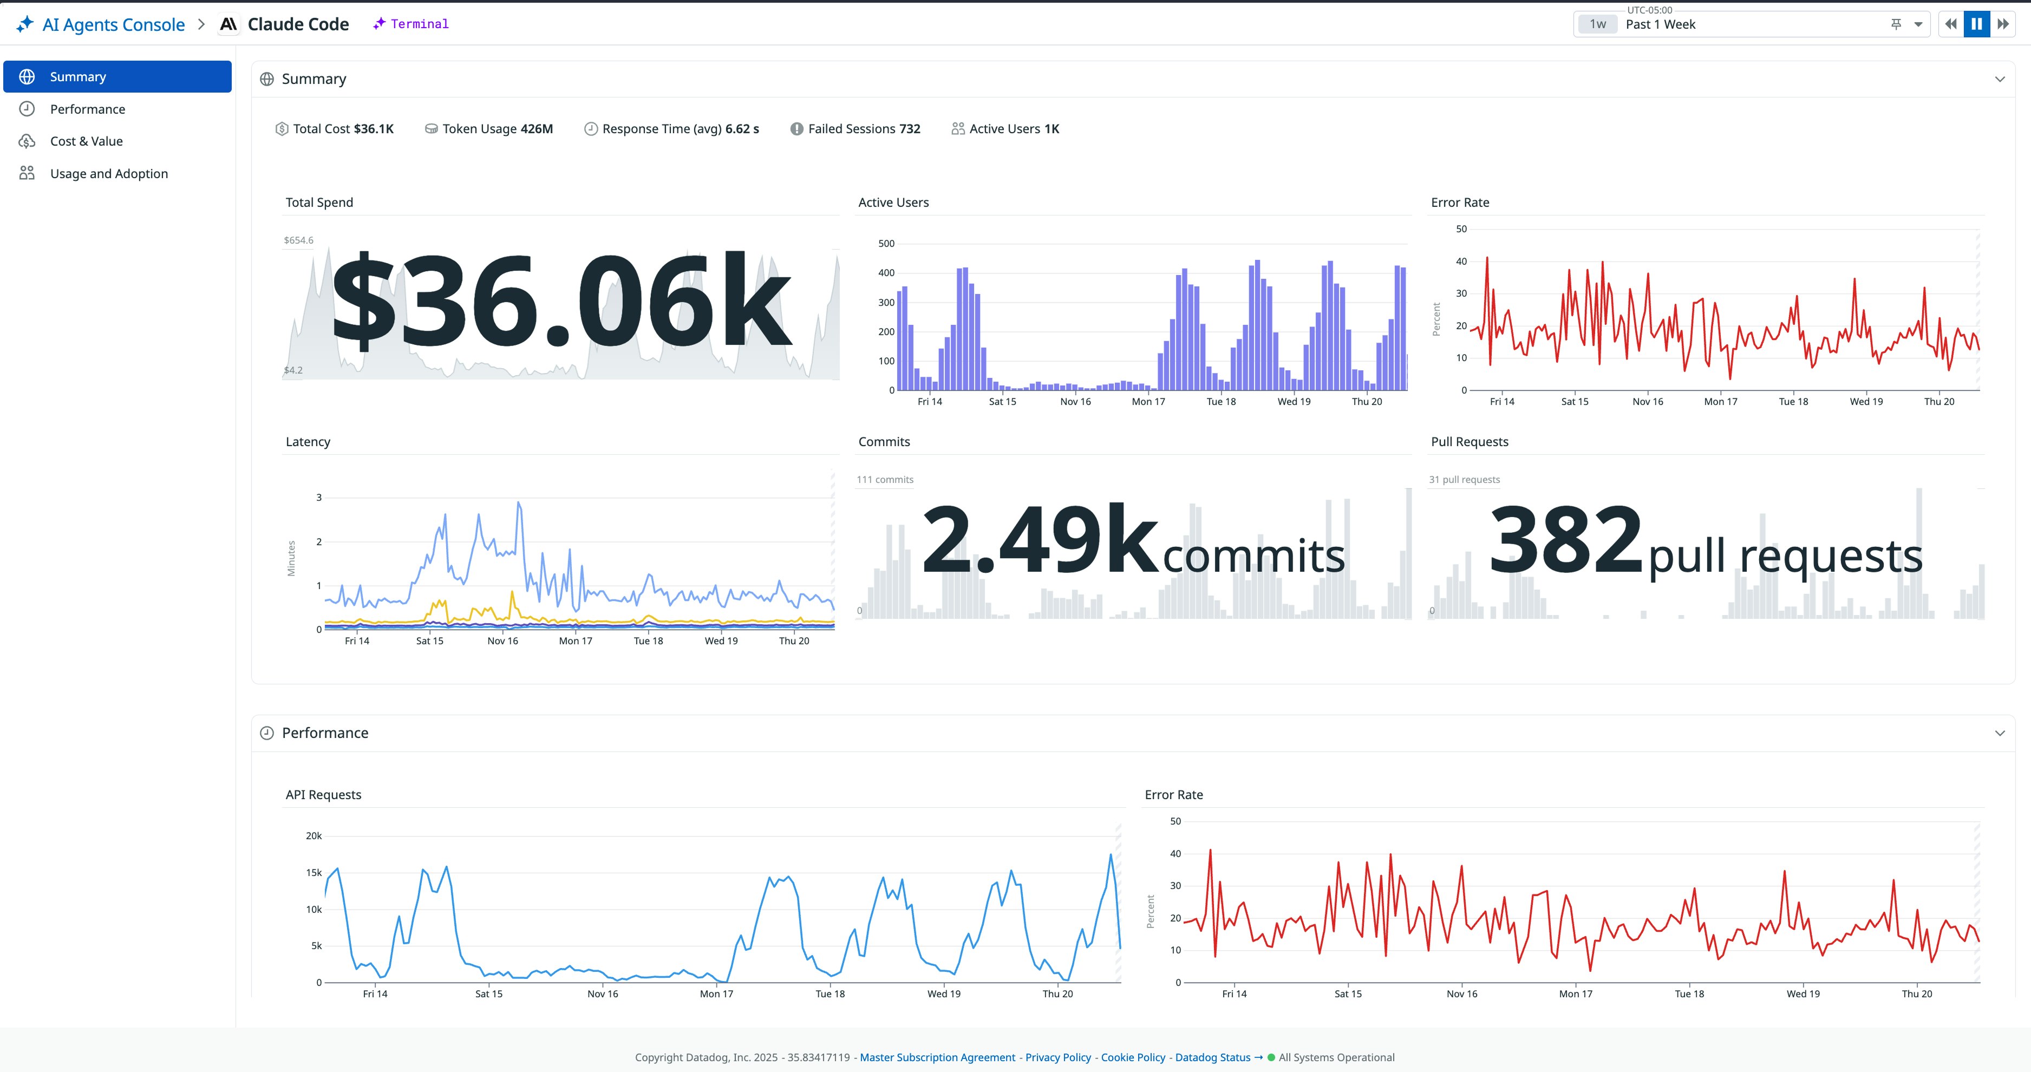Image resolution: width=2031 pixels, height=1072 pixels.
Task: Click the Token Usage database icon
Action: pyautogui.click(x=430, y=128)
